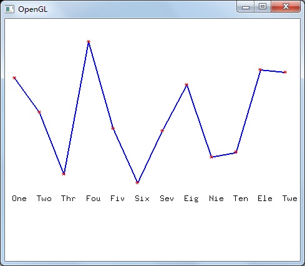Click the OpenGL window icon in title bar
The width and height of the screenshot is (305, 266).
point(9,9)
